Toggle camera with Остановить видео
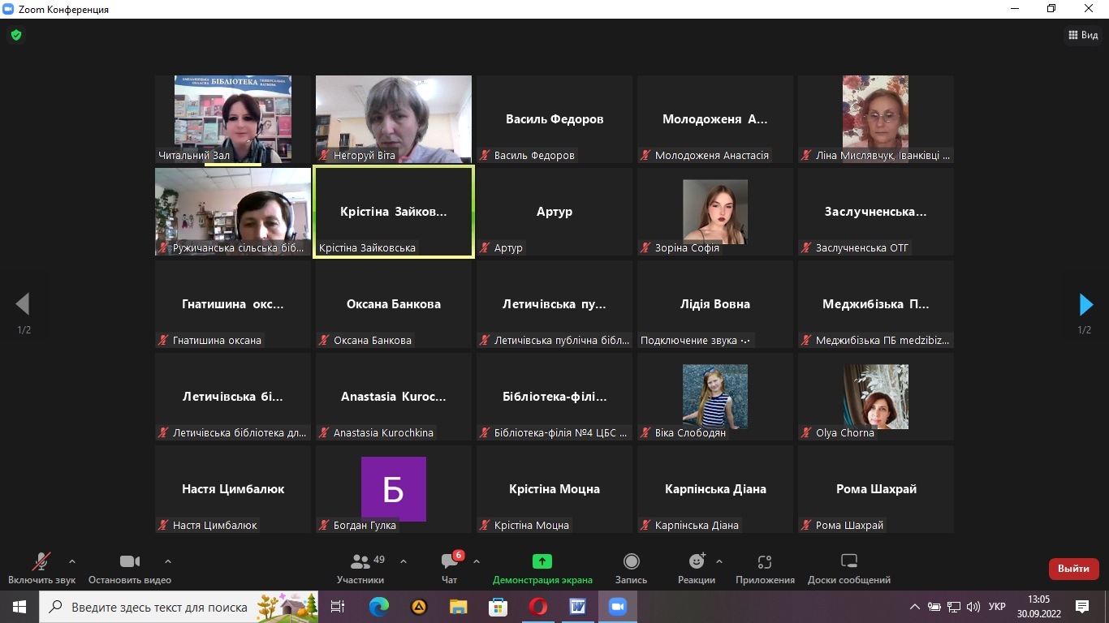The width and height of the screenshot is (1109, 623). [130, 568]
